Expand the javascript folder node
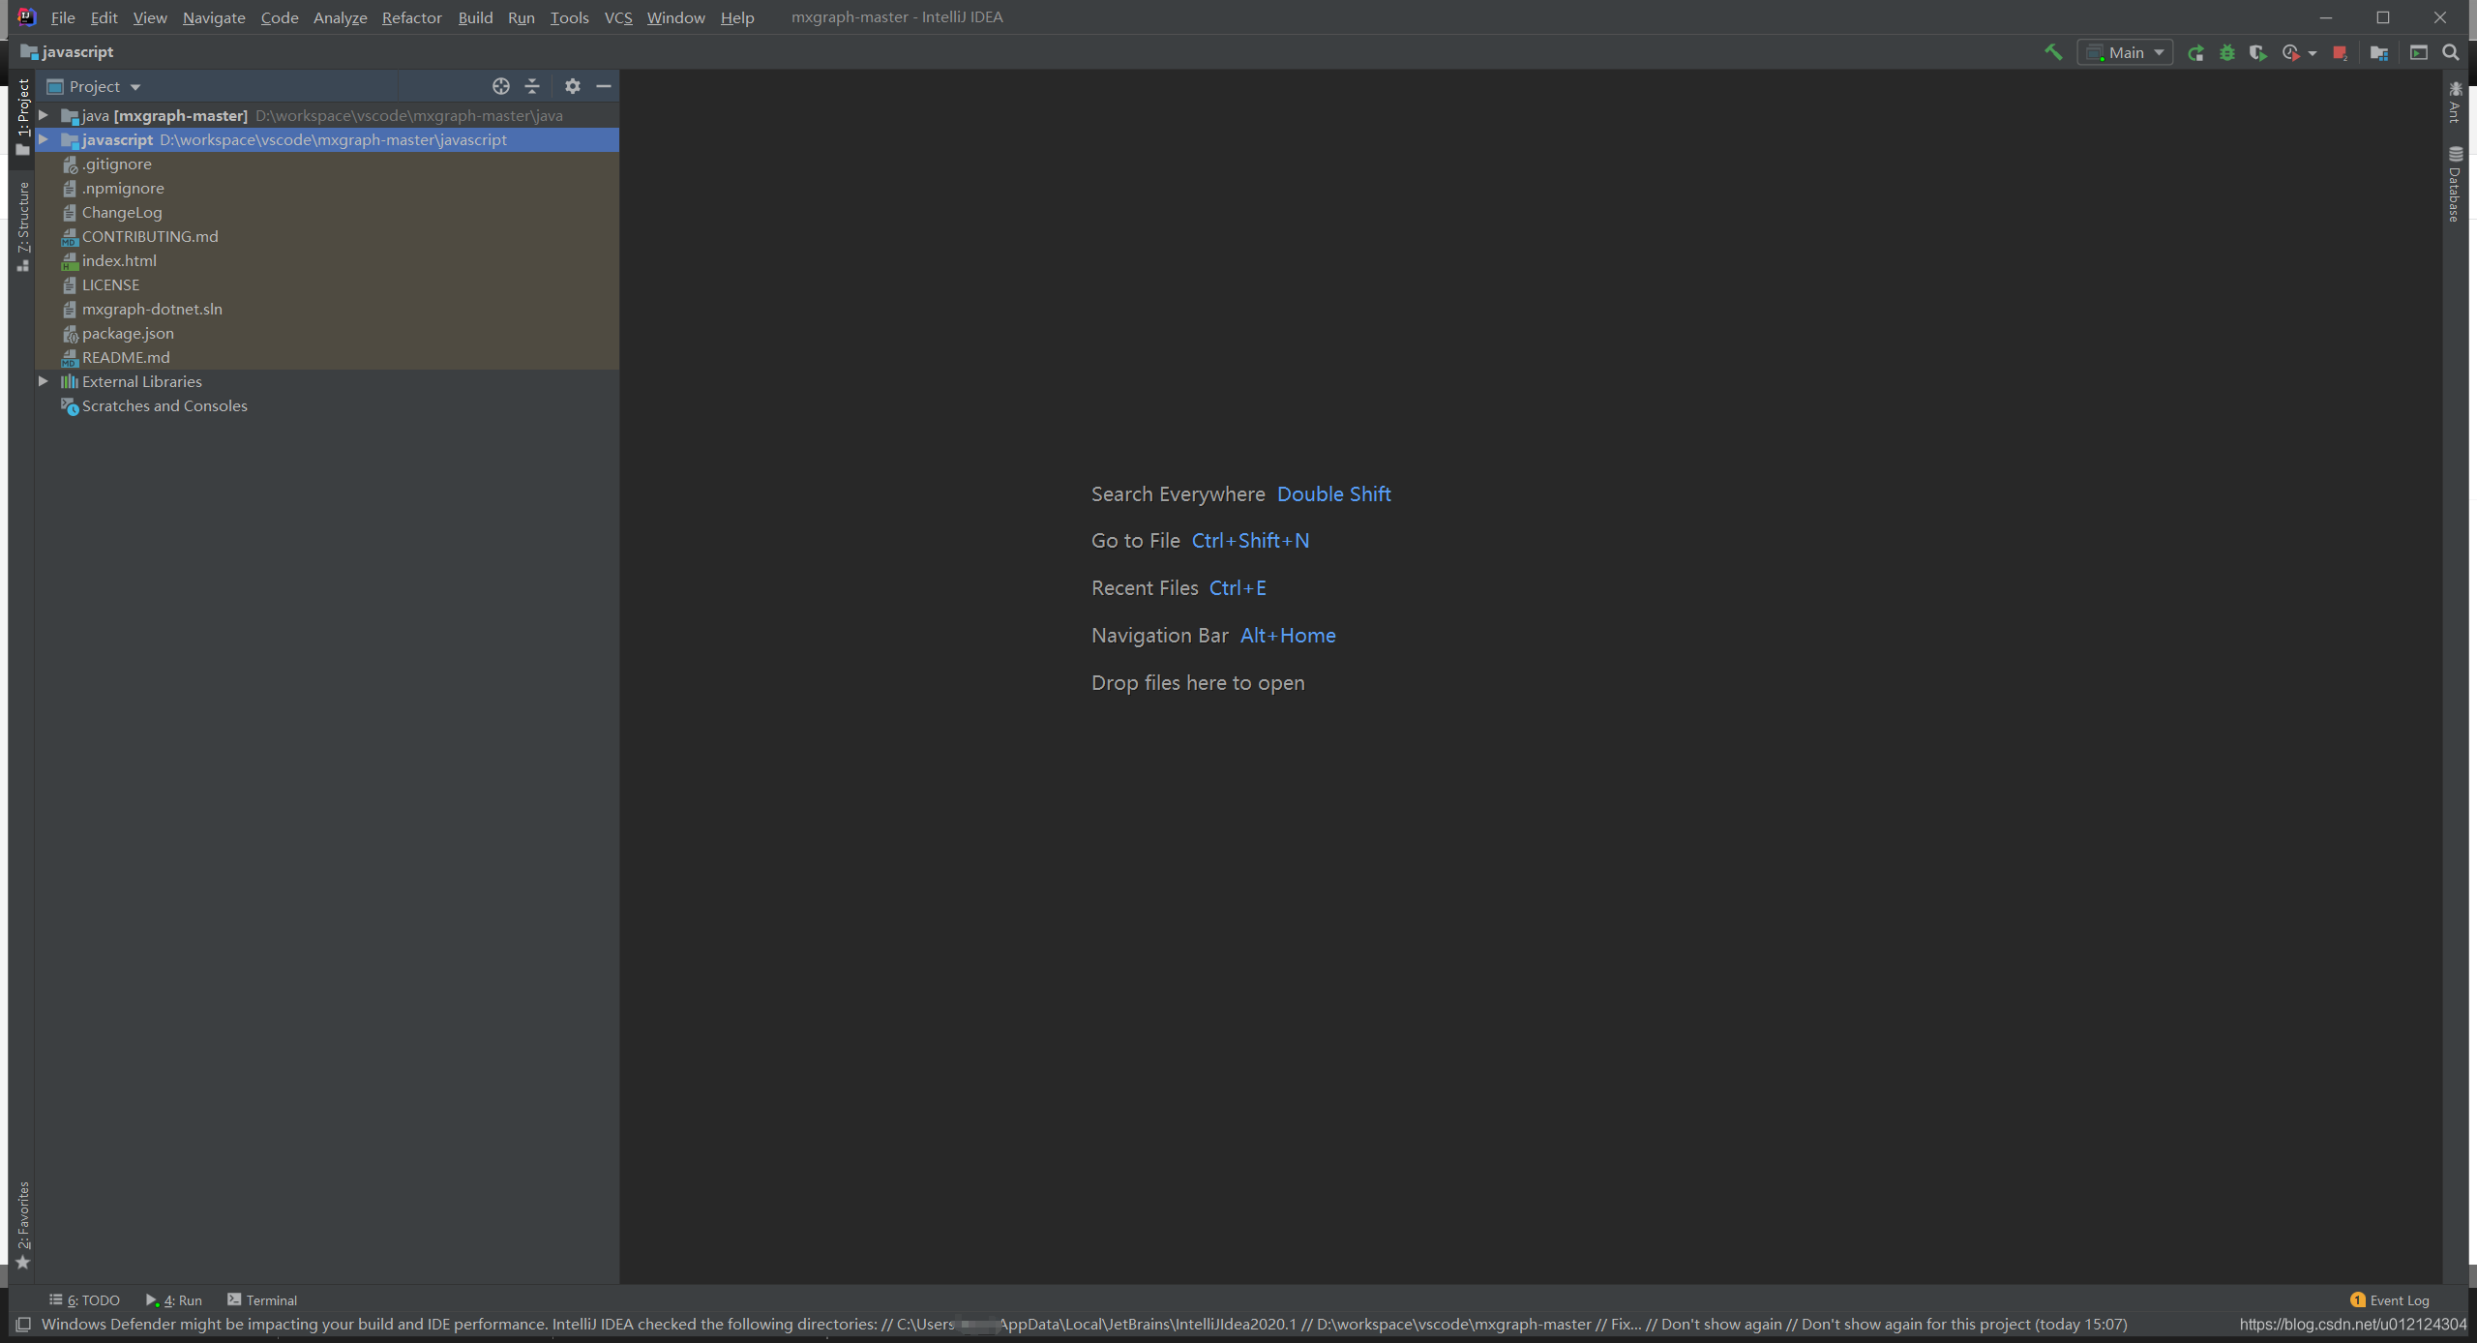 click(x=44, y=139)
